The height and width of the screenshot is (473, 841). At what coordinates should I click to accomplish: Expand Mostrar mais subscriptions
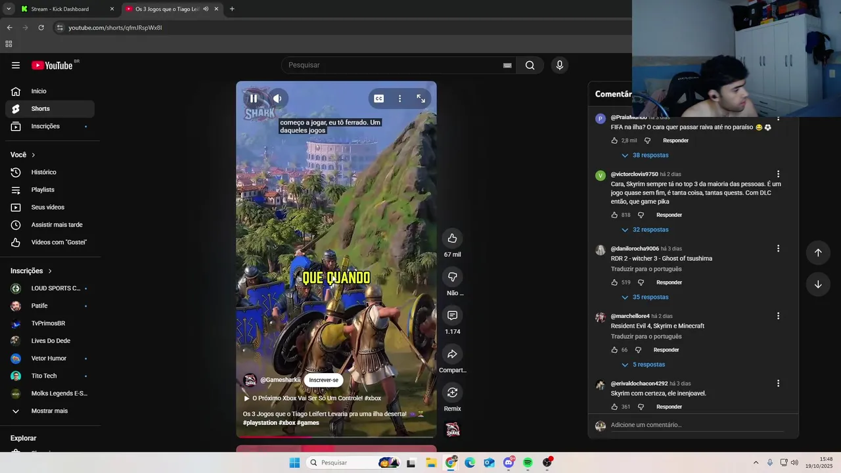pyautogui.click(x=50, y=411)
